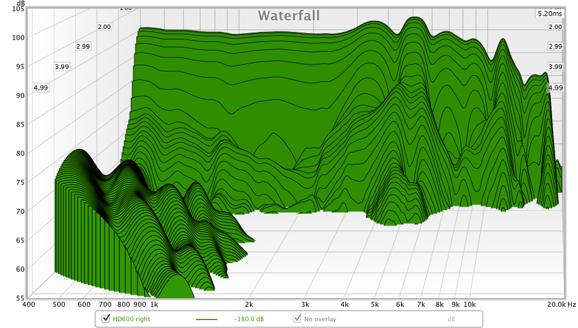Click the 400 frequency axis label
578x328 pixels.
29,304
